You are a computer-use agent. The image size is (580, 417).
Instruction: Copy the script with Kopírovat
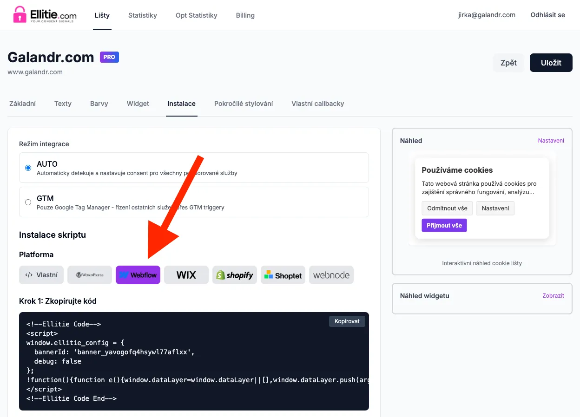click(347, 321)
